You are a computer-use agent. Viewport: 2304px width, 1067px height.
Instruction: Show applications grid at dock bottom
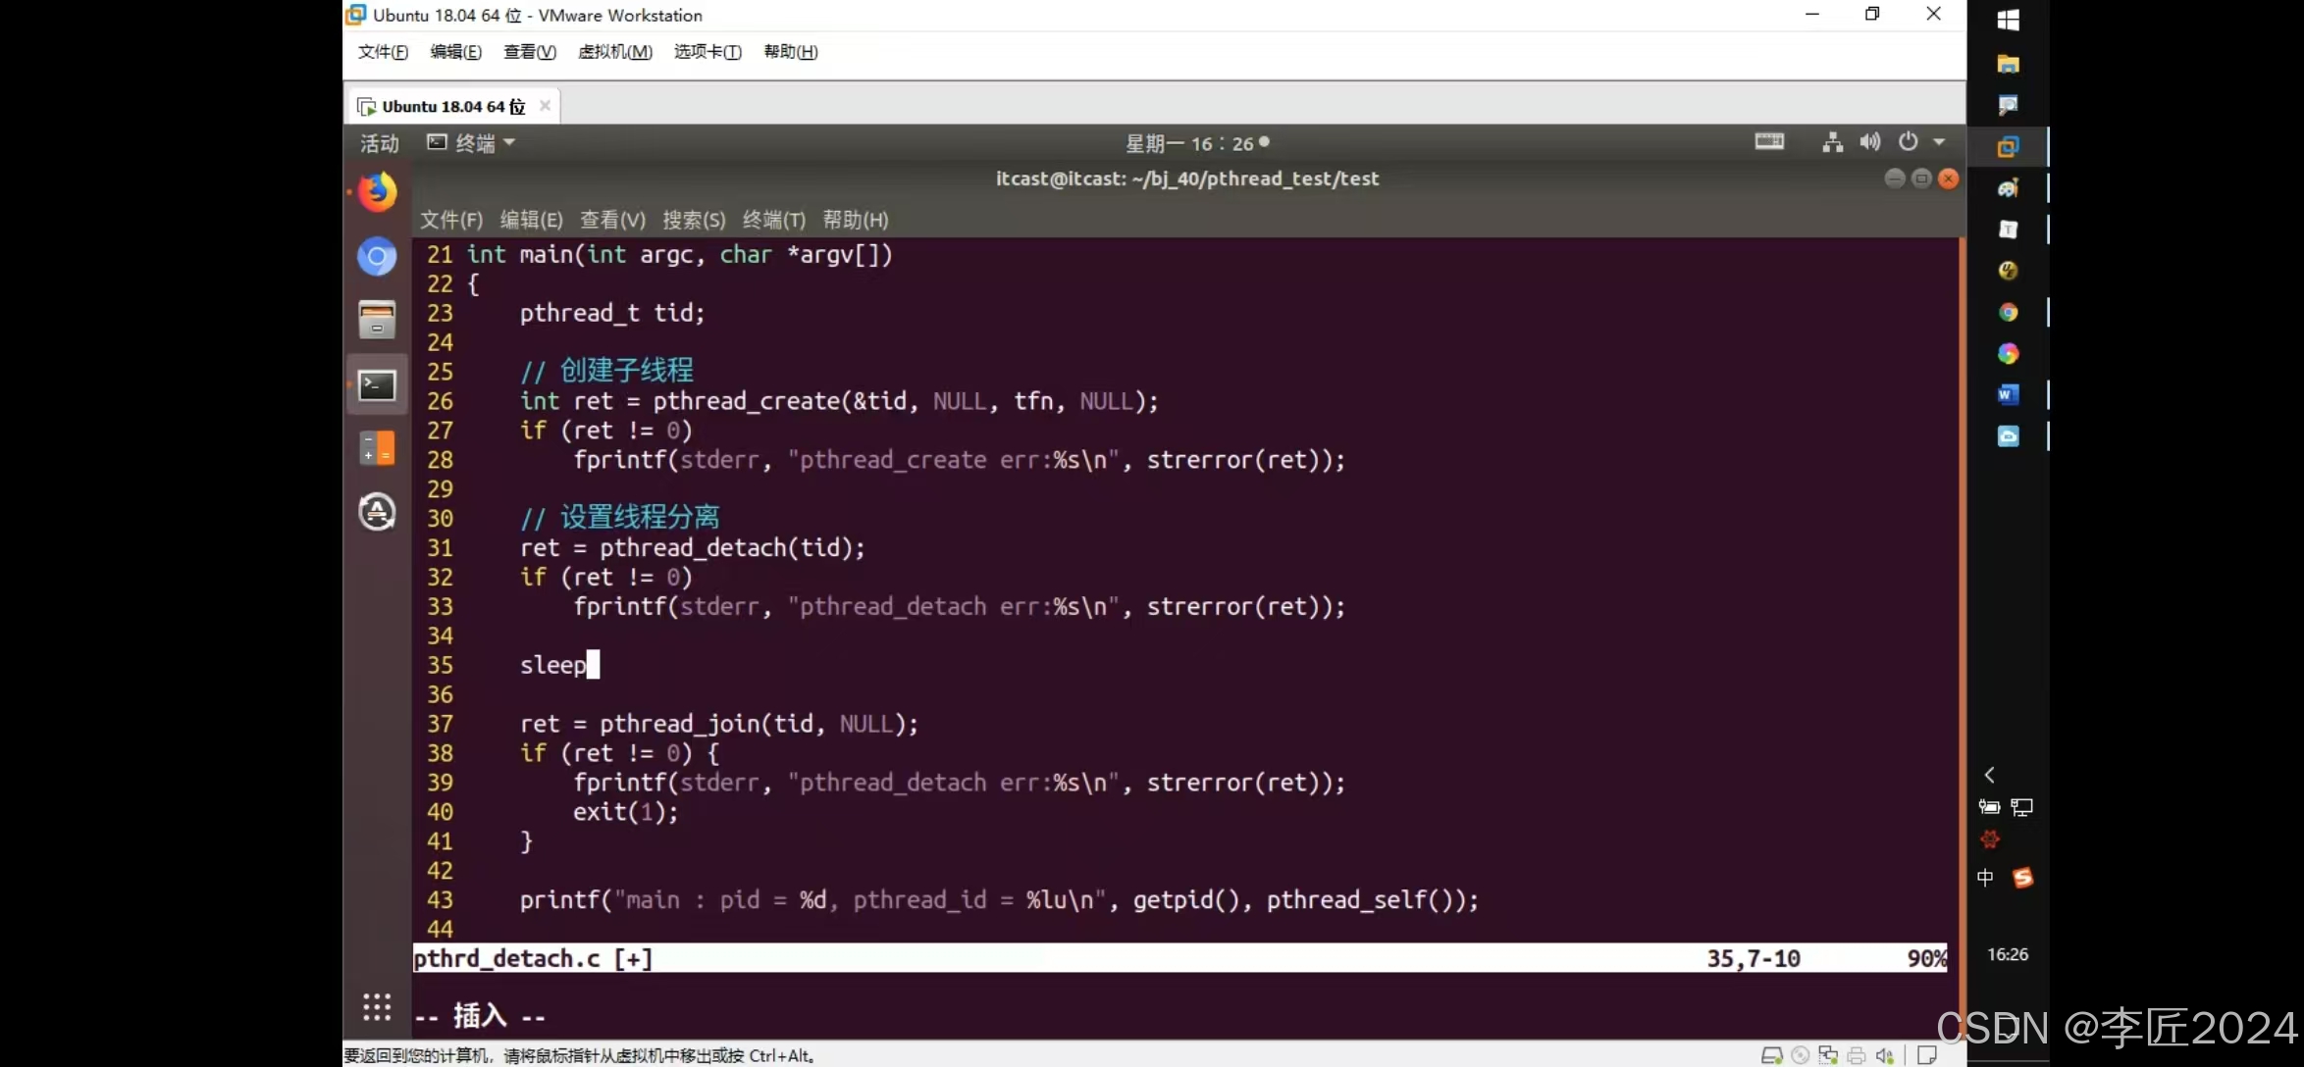click(x=377, y=1006)
